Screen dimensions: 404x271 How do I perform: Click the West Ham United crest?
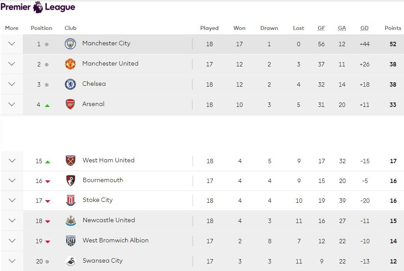click(x=71, y=161)
